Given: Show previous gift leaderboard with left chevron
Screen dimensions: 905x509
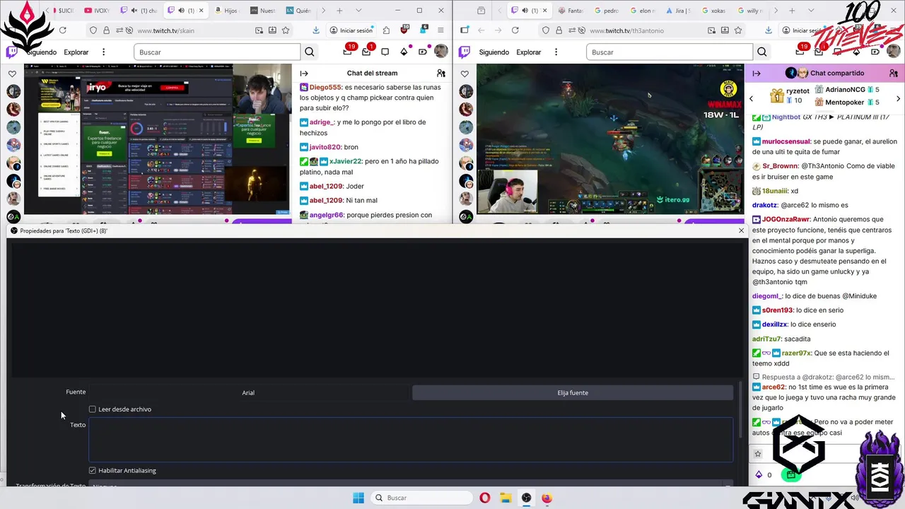Looking at the screenshot, I should point(752,99).
